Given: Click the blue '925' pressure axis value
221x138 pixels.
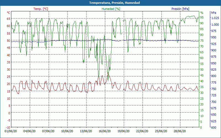Looking at the screenshot, I should click(214, 44).
